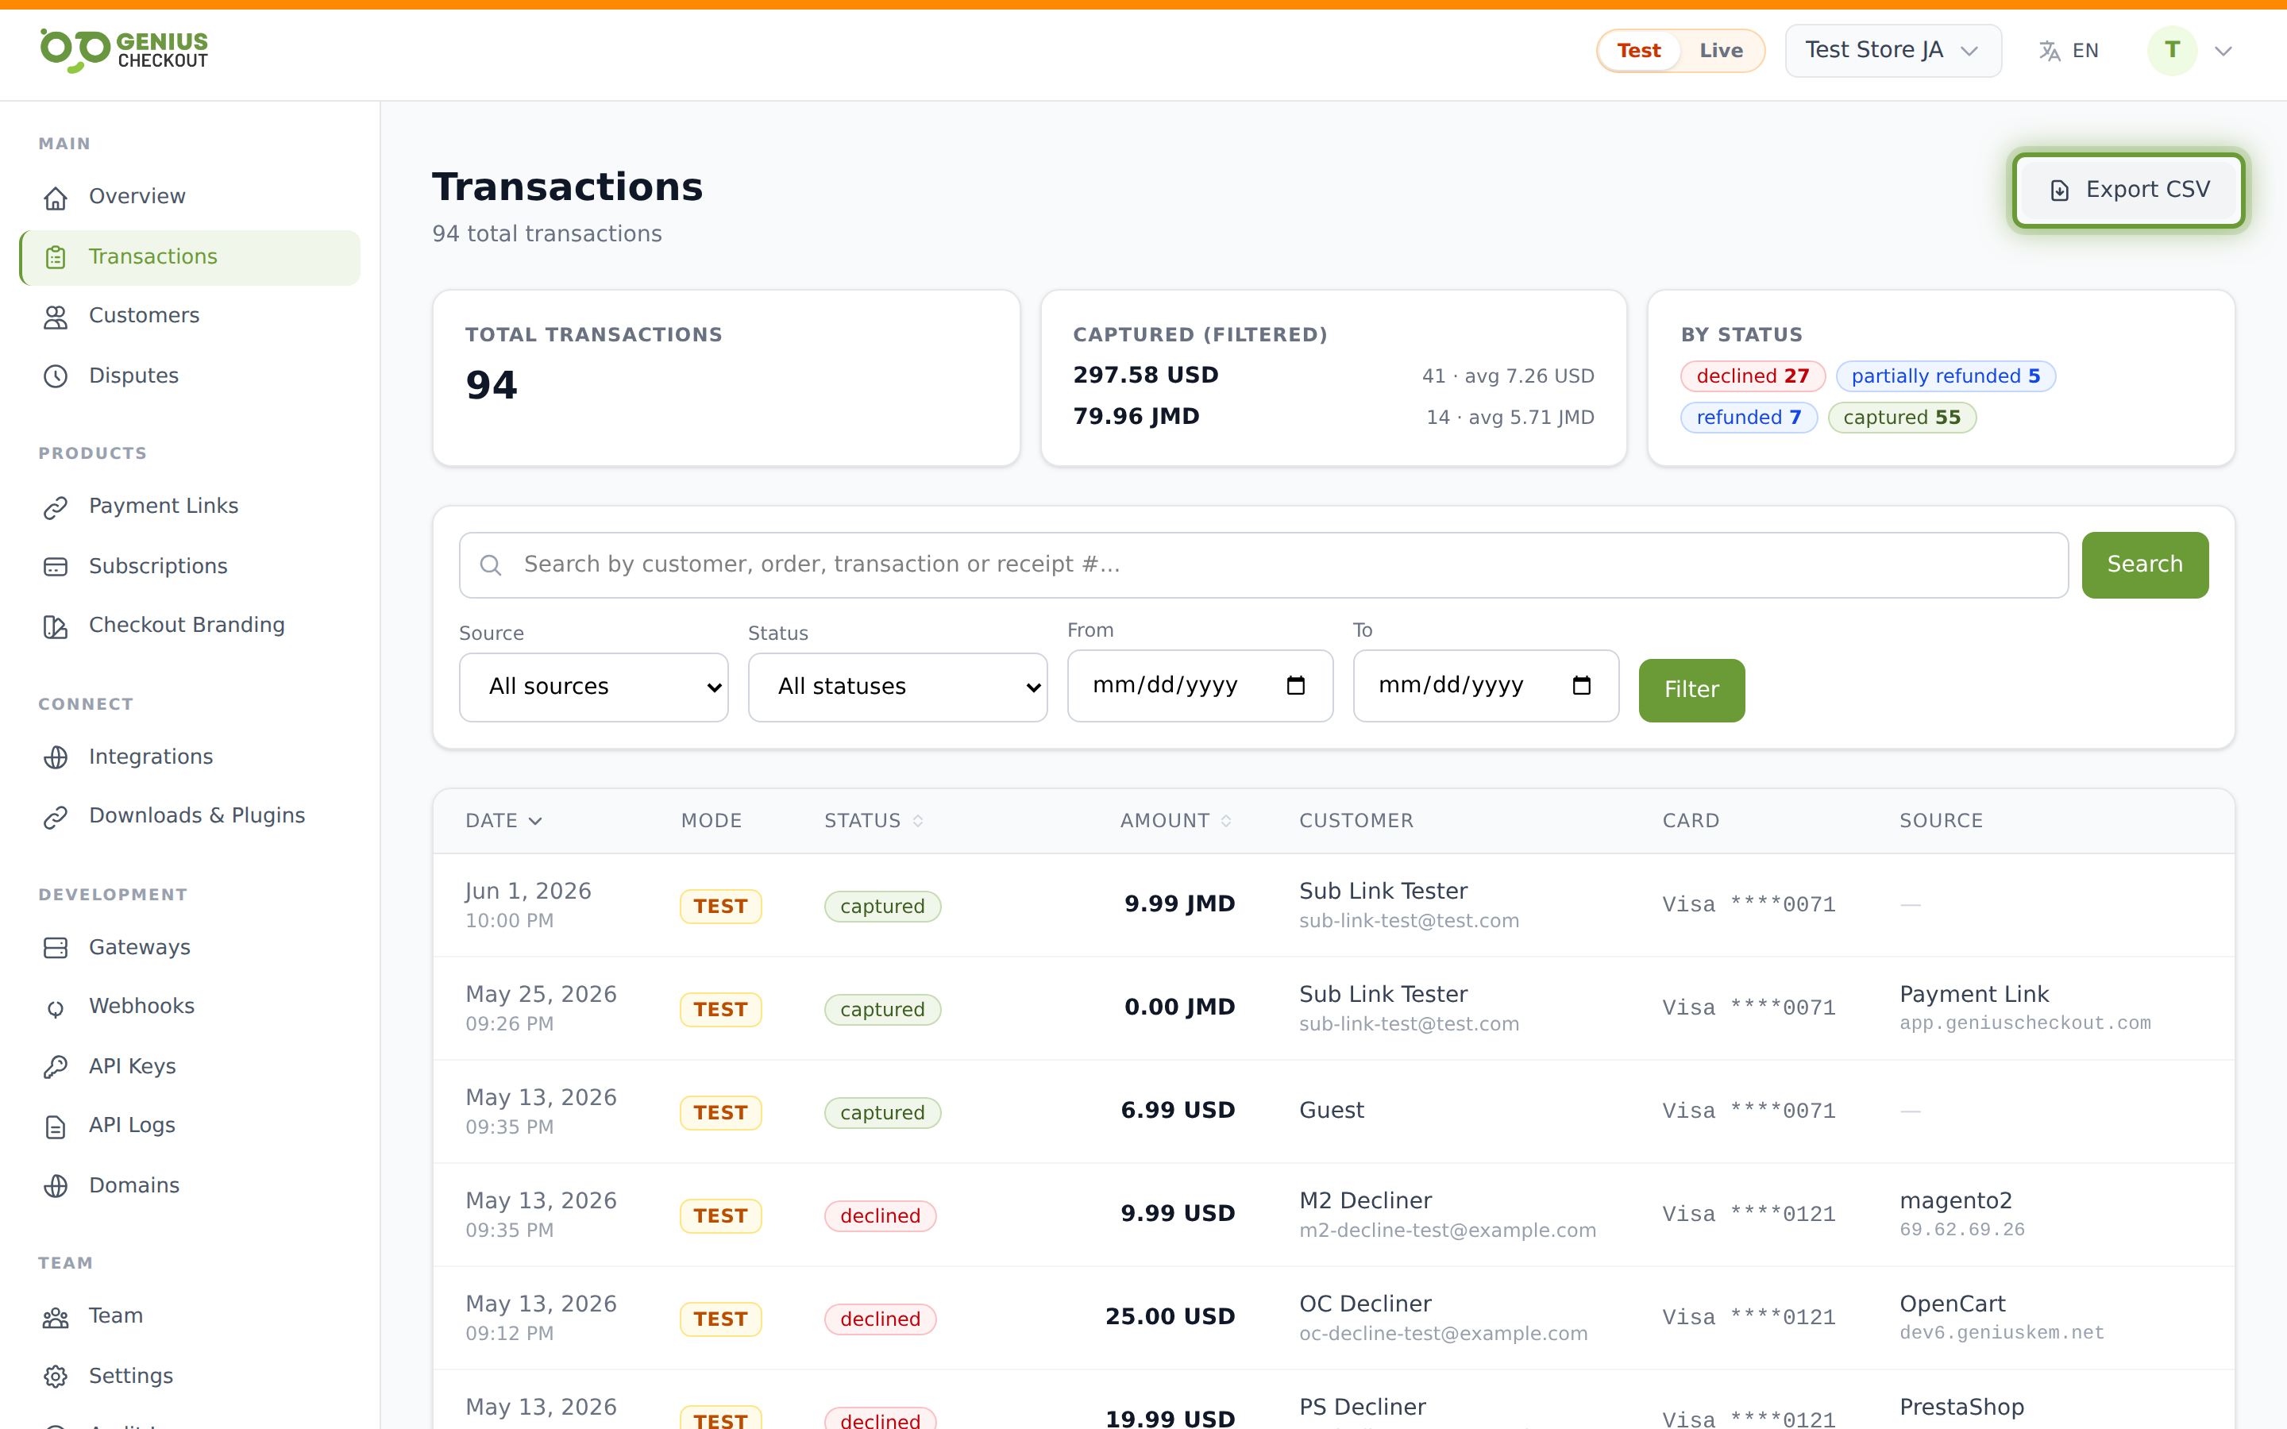This screenshot has width=2287, height=1429.
Task: Click the Integrations globe icon
Action: point(56,758)
